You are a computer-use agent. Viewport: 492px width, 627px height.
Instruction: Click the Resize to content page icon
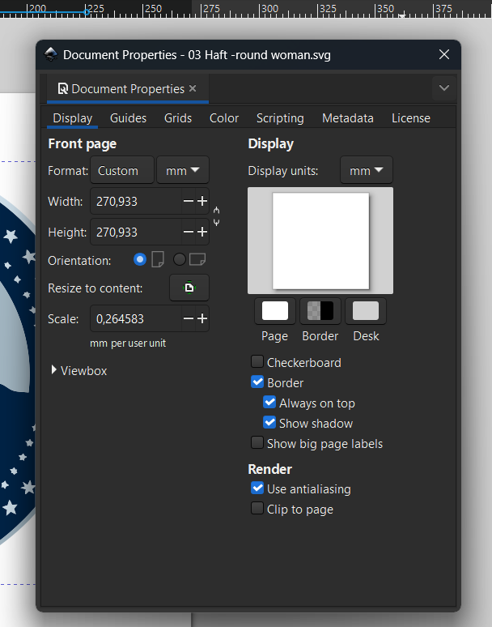[189, 288]
